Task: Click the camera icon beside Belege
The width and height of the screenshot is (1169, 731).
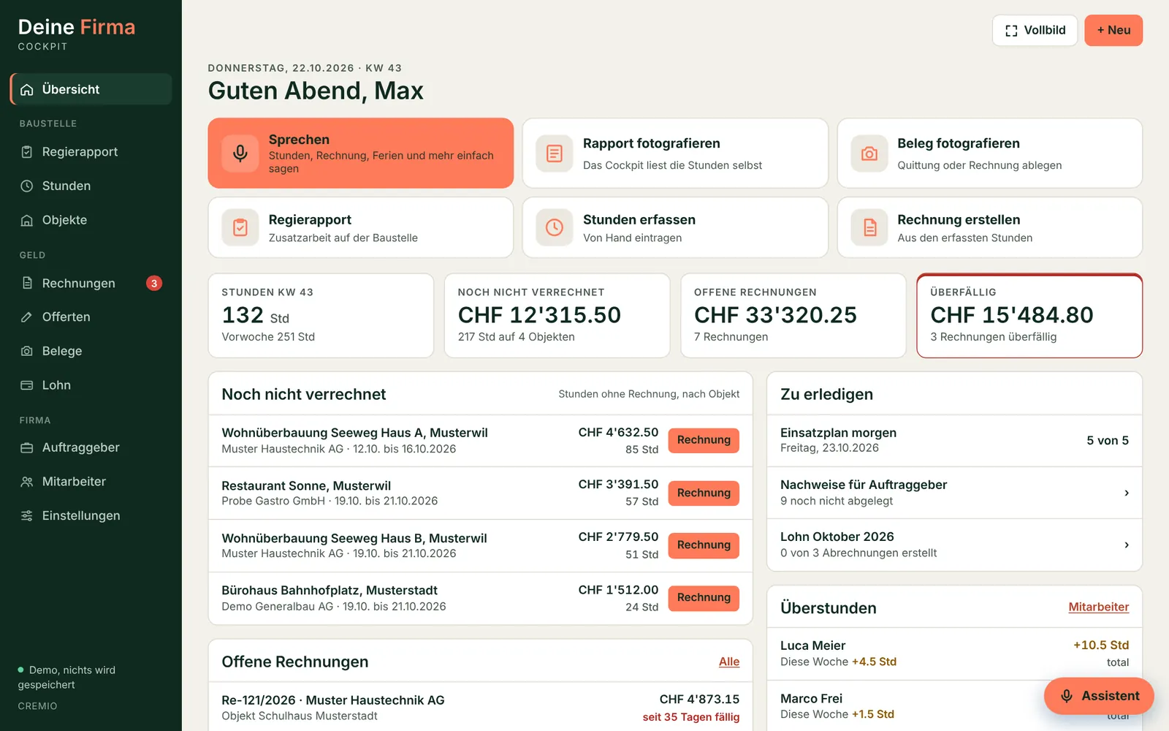Action: [x=27, y=351]
